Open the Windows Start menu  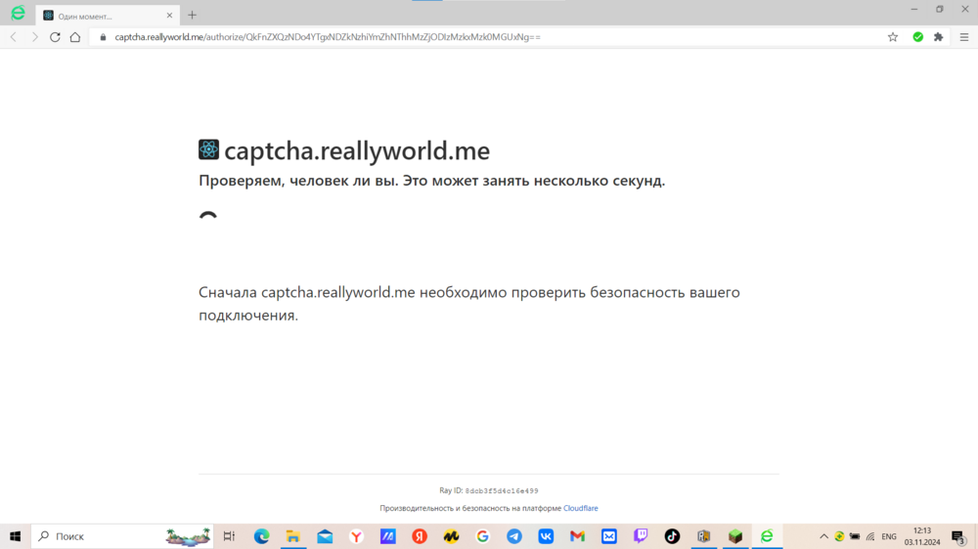15,536
